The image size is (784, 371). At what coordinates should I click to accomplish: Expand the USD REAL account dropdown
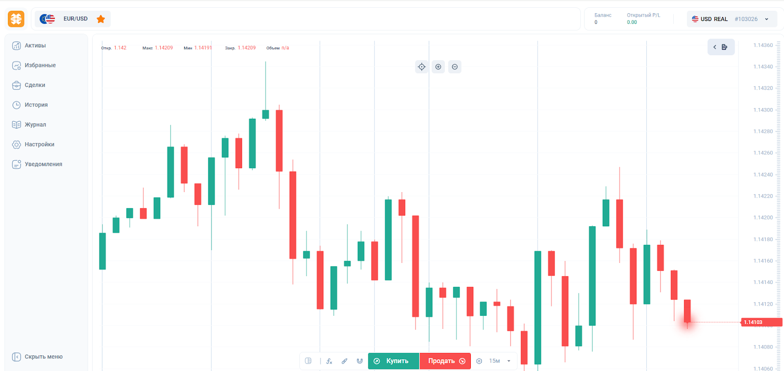766,19
